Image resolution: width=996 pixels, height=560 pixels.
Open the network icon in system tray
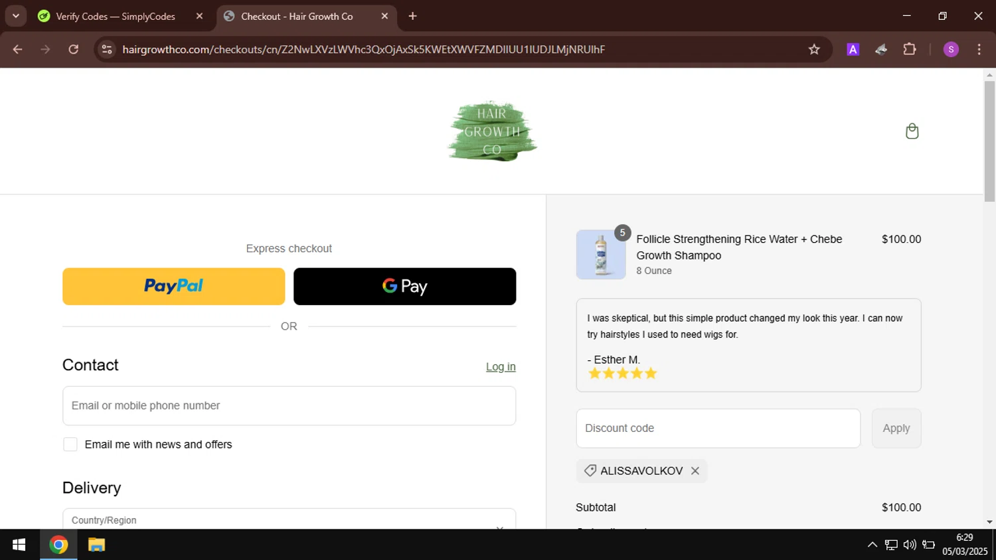(x=891, y=545)
